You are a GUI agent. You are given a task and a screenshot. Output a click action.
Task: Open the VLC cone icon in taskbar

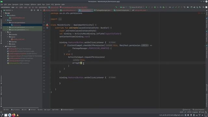(x=18, y=115)
